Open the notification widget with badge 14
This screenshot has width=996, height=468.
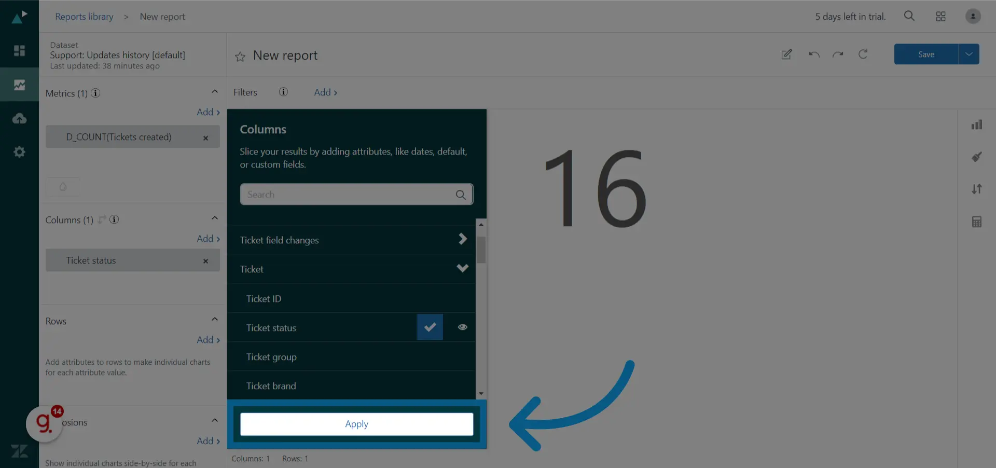click(45, 423)
